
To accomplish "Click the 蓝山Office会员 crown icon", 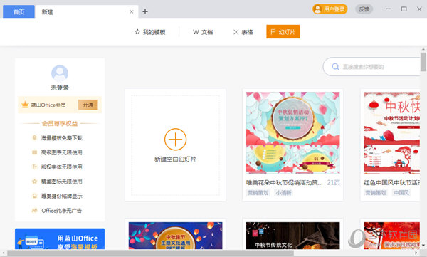I will (25, 105).
